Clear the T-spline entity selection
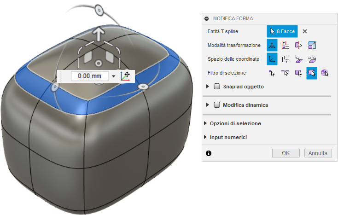 point(304,31)
